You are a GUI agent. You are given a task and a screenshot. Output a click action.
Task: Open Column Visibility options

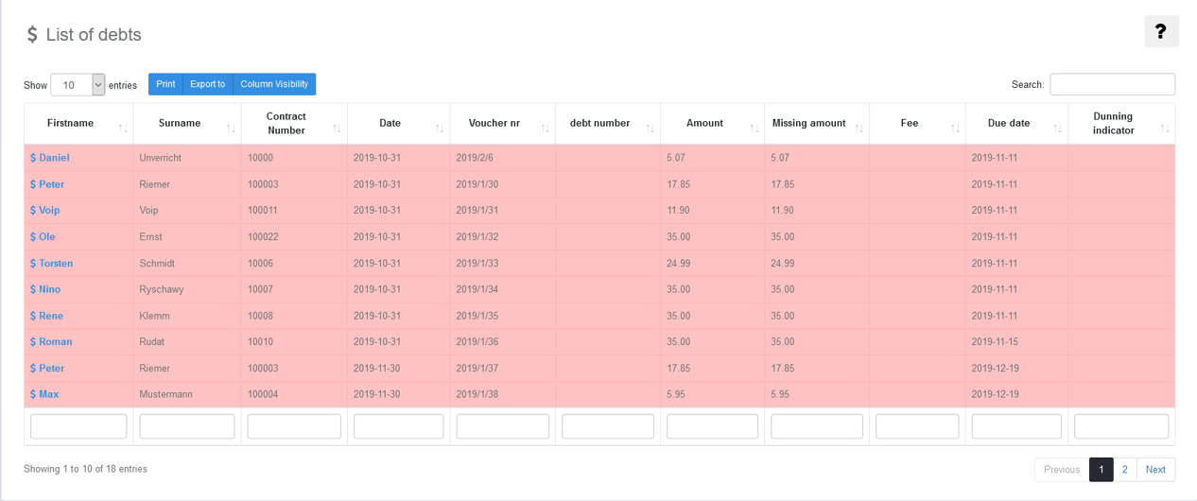click(x=274, y=84)
